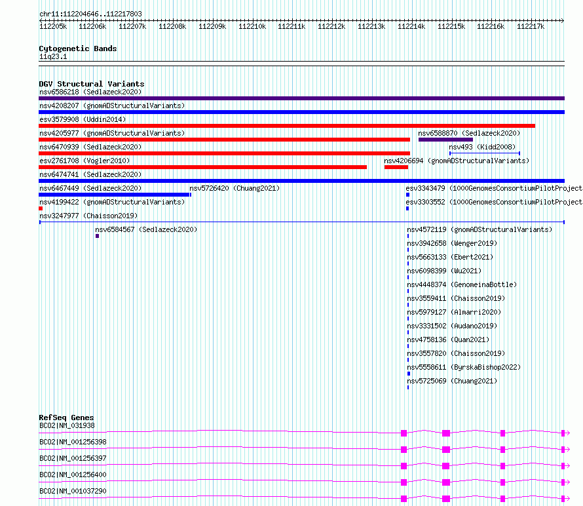The height and width of the screenshot is (506, 583).
Task: Click esv3343479 1000Genomes label
Action: click(494, 188)
